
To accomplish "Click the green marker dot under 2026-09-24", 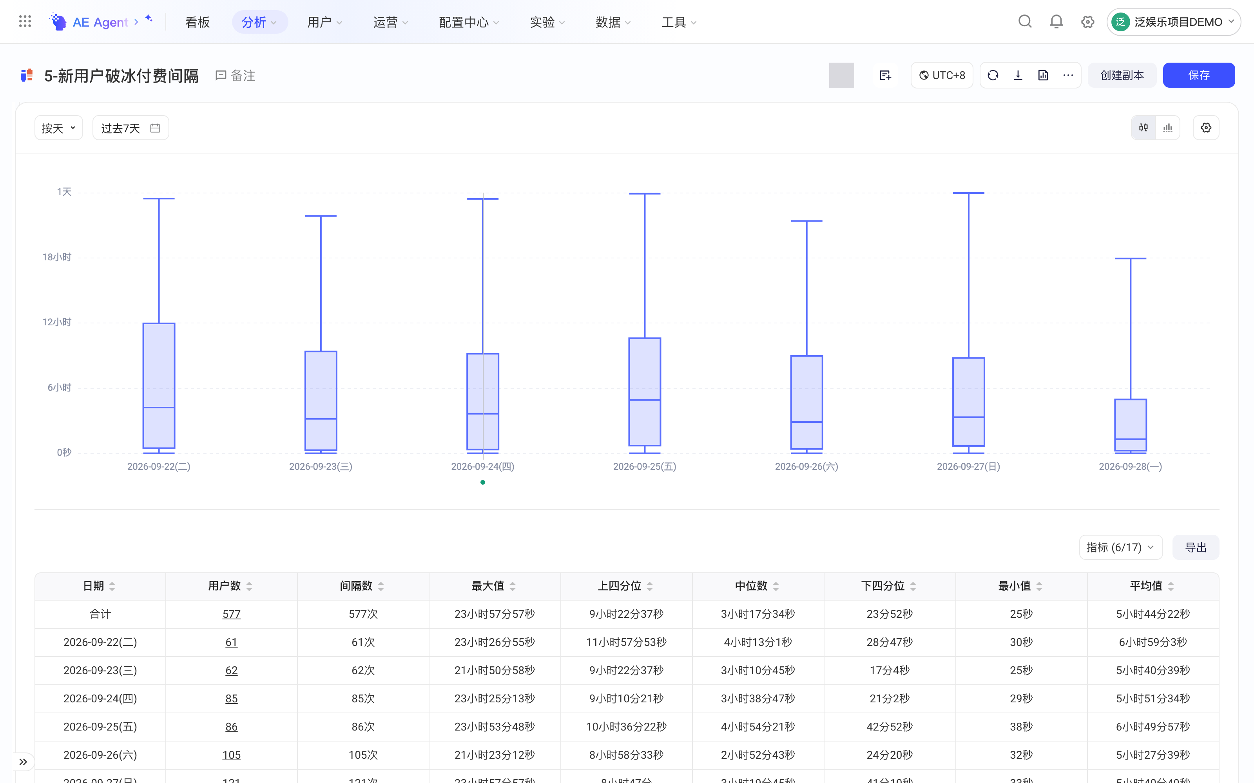I will click(482, 482).
